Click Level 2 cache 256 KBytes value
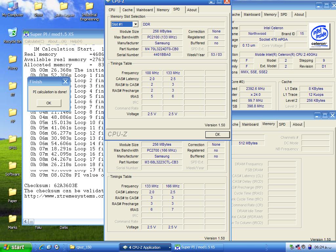 pyautogui.click(x=316, y=100)
